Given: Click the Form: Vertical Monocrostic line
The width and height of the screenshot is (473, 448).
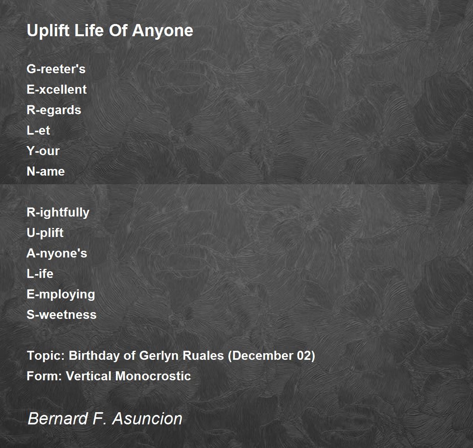Looking at the screenshot, I should (109, 376).
